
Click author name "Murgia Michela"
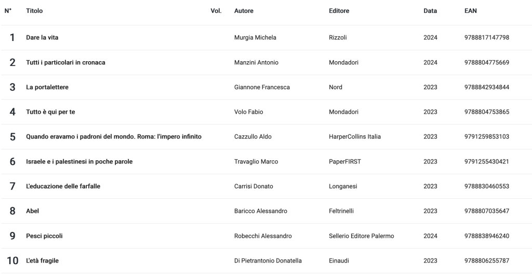point(255,37)
